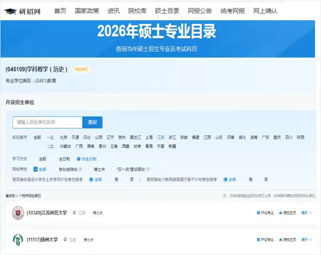Filter by province 天津

pyautogui.click(x=75, y=137)
